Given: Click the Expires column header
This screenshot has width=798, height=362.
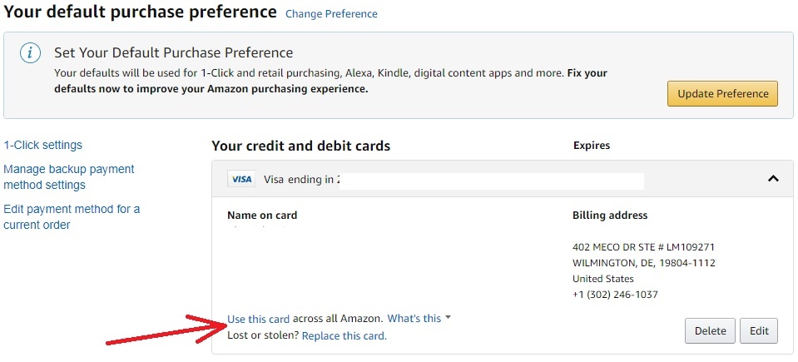Looking at the screenshot, I should pyautogui.click(x=592, y=146).
